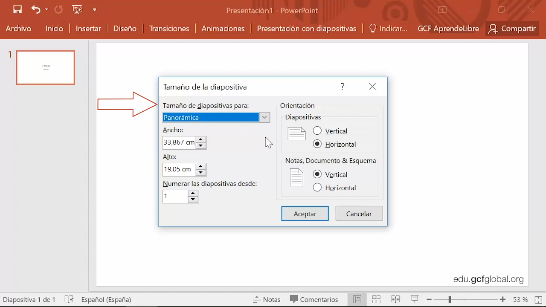Start presentation from beginning icon
Screen dimensions: 546x307
point(77,9)
